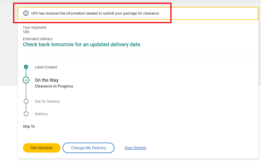Select the empty circle beside the Delivery step
261x163 pixels.
pos(26,114)
